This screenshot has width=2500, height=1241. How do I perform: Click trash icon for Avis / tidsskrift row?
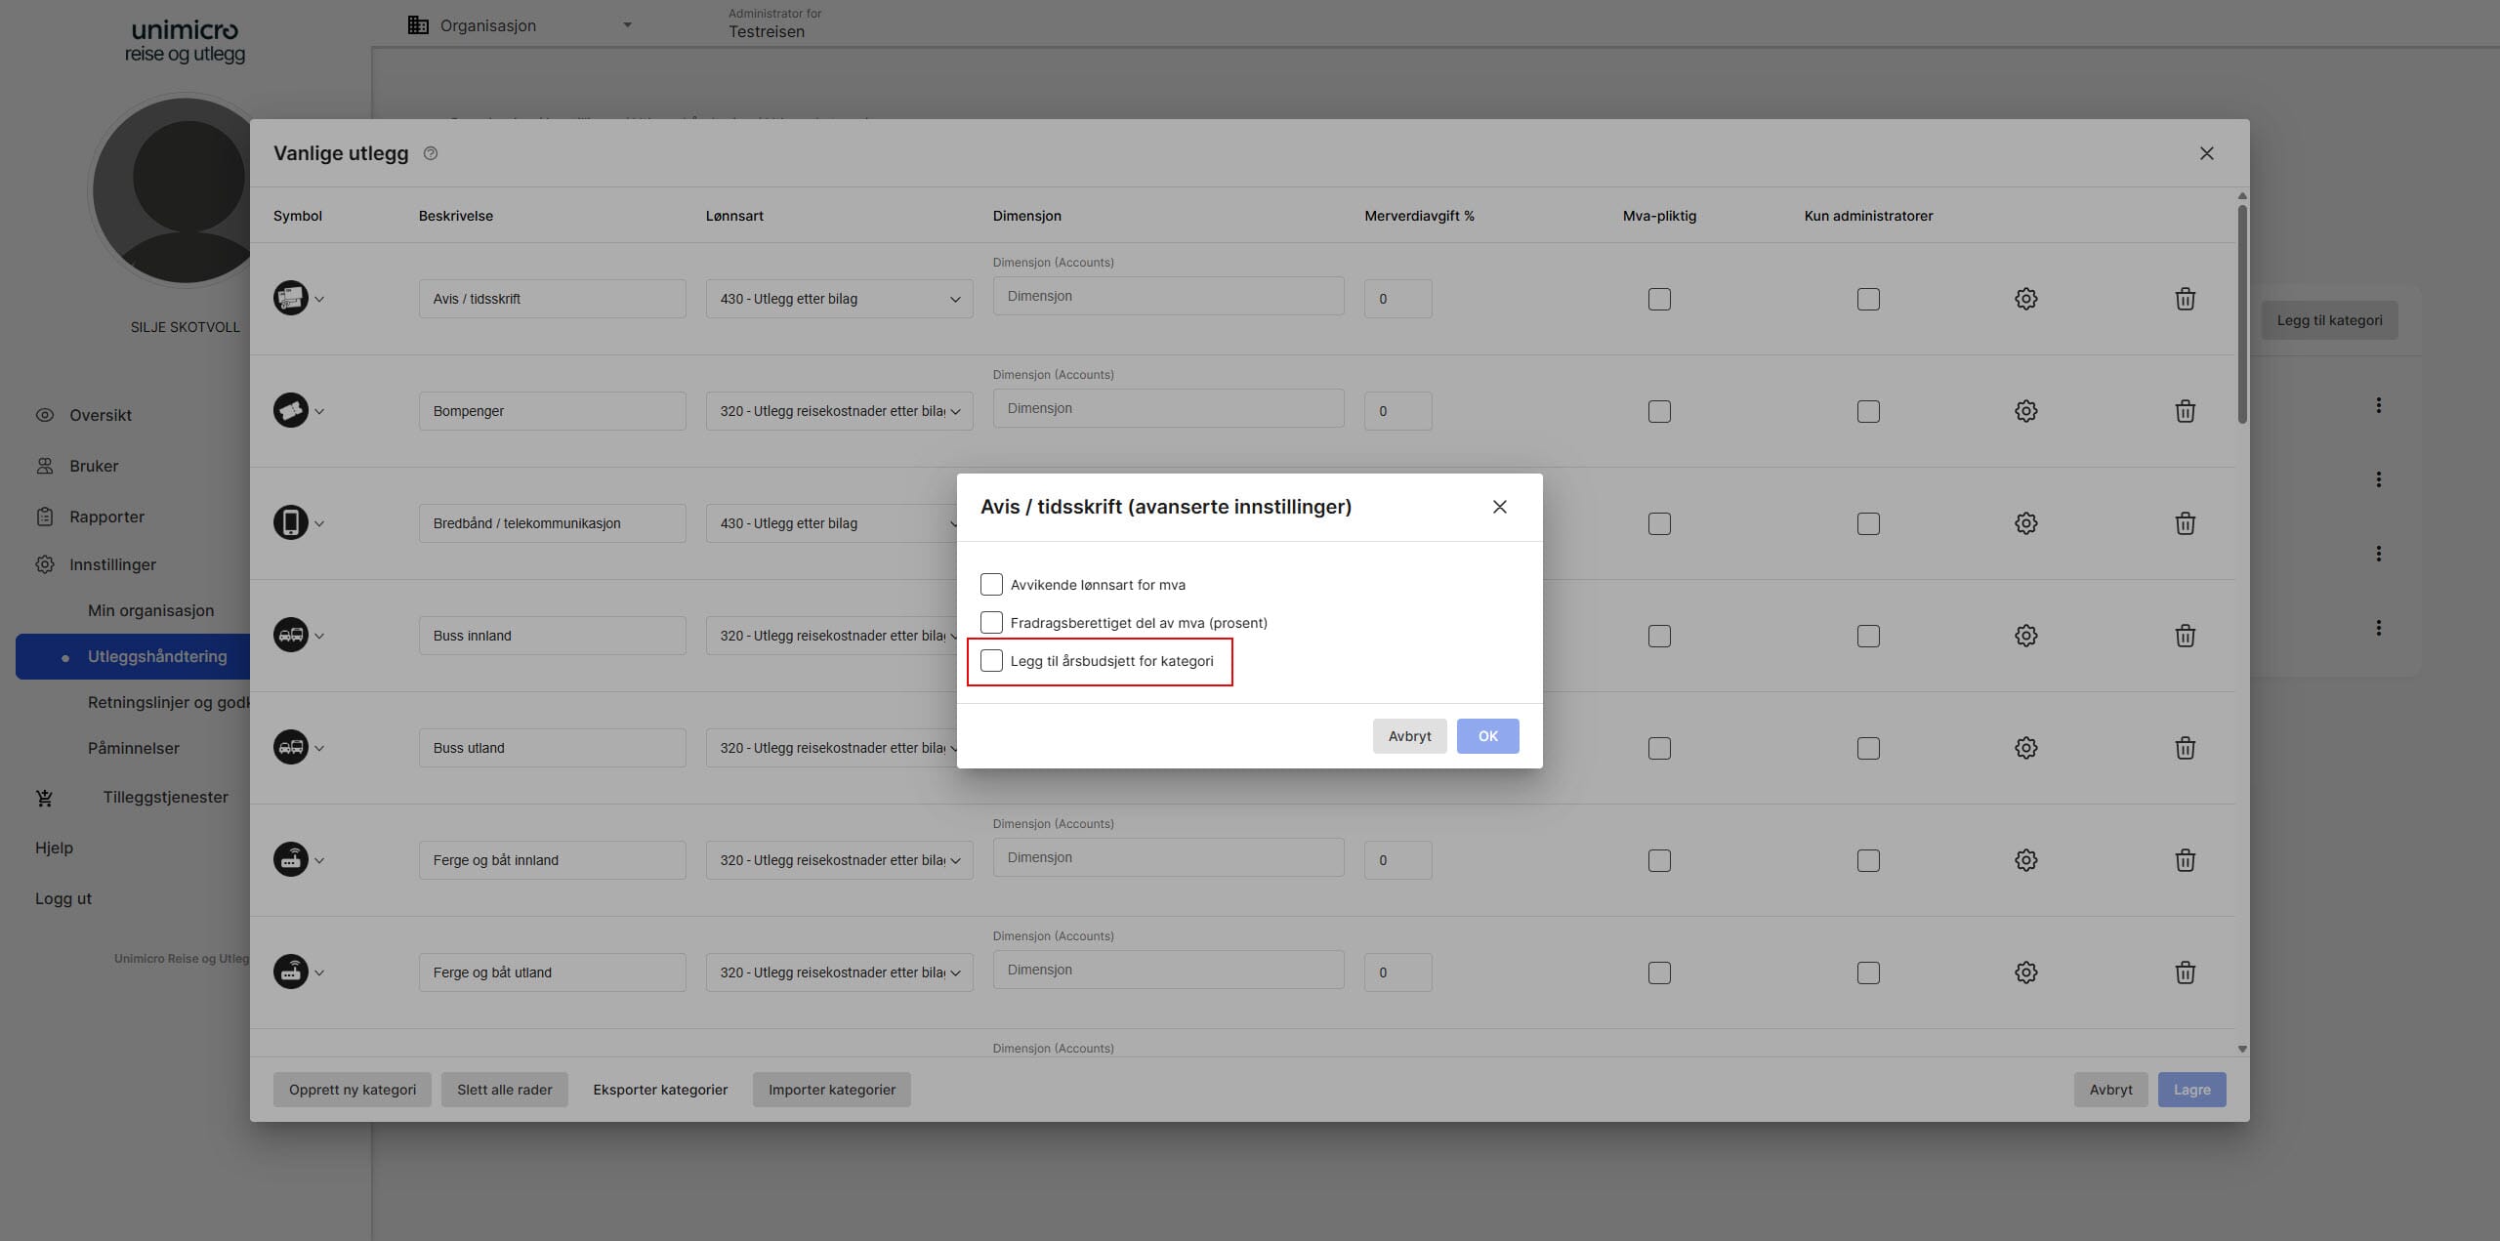2185,299
